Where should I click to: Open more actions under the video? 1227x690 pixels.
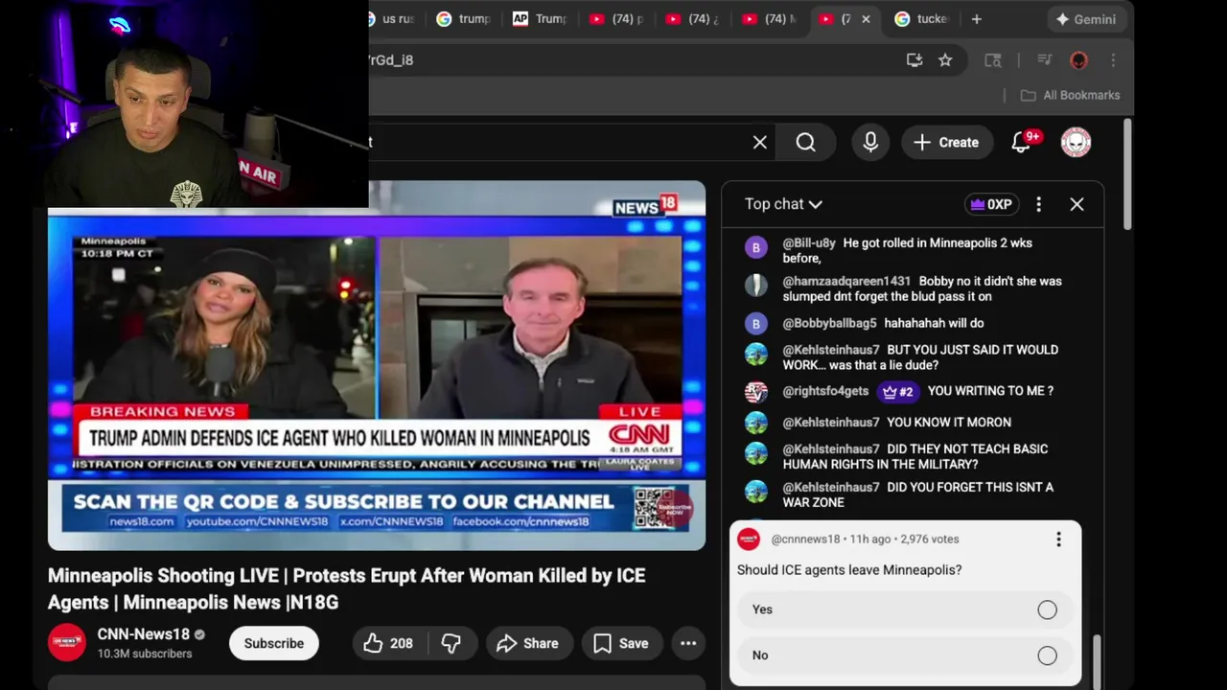click(688, 643)
